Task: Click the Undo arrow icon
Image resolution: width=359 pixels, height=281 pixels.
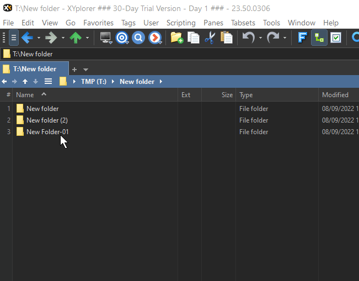Action: [x=249, y=38]
